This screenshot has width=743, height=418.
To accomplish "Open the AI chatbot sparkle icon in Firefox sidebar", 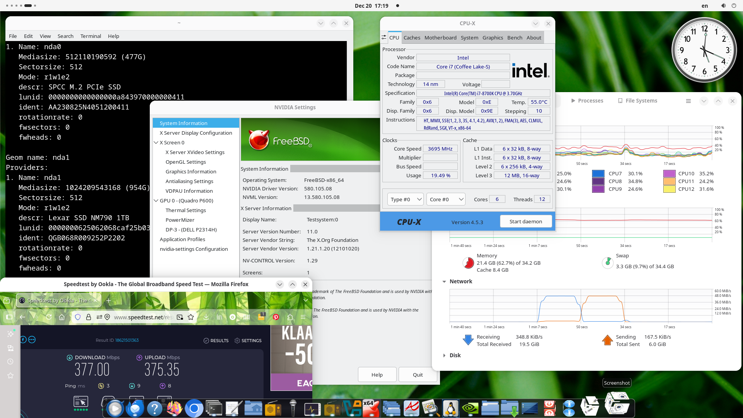I will (x=10, y=334).
